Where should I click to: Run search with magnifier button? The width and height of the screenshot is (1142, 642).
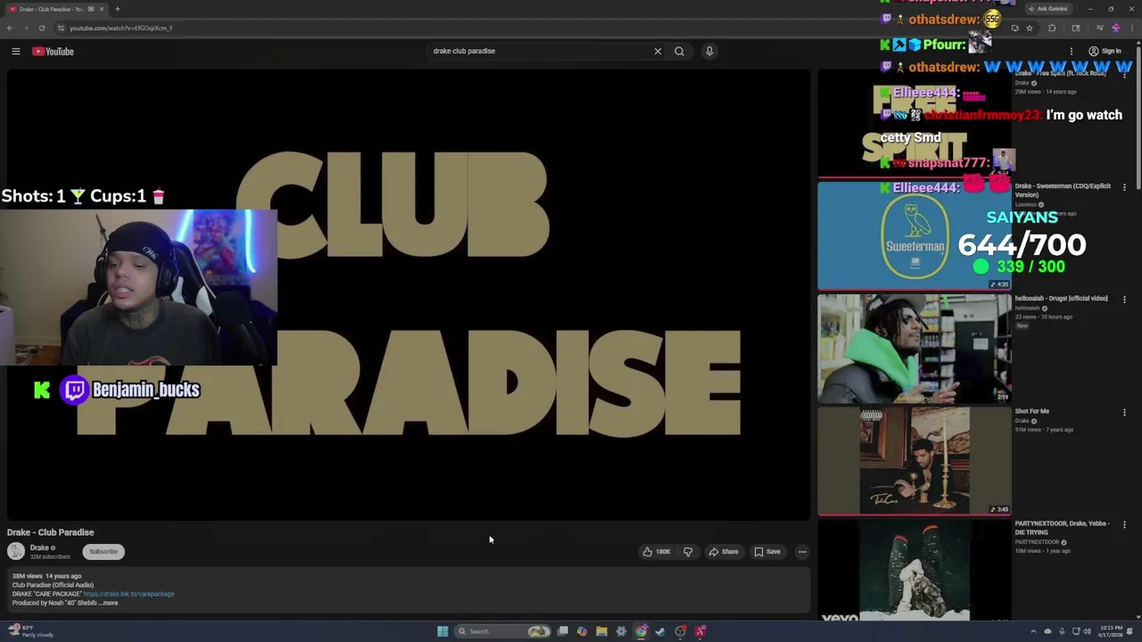pos(679,51)
